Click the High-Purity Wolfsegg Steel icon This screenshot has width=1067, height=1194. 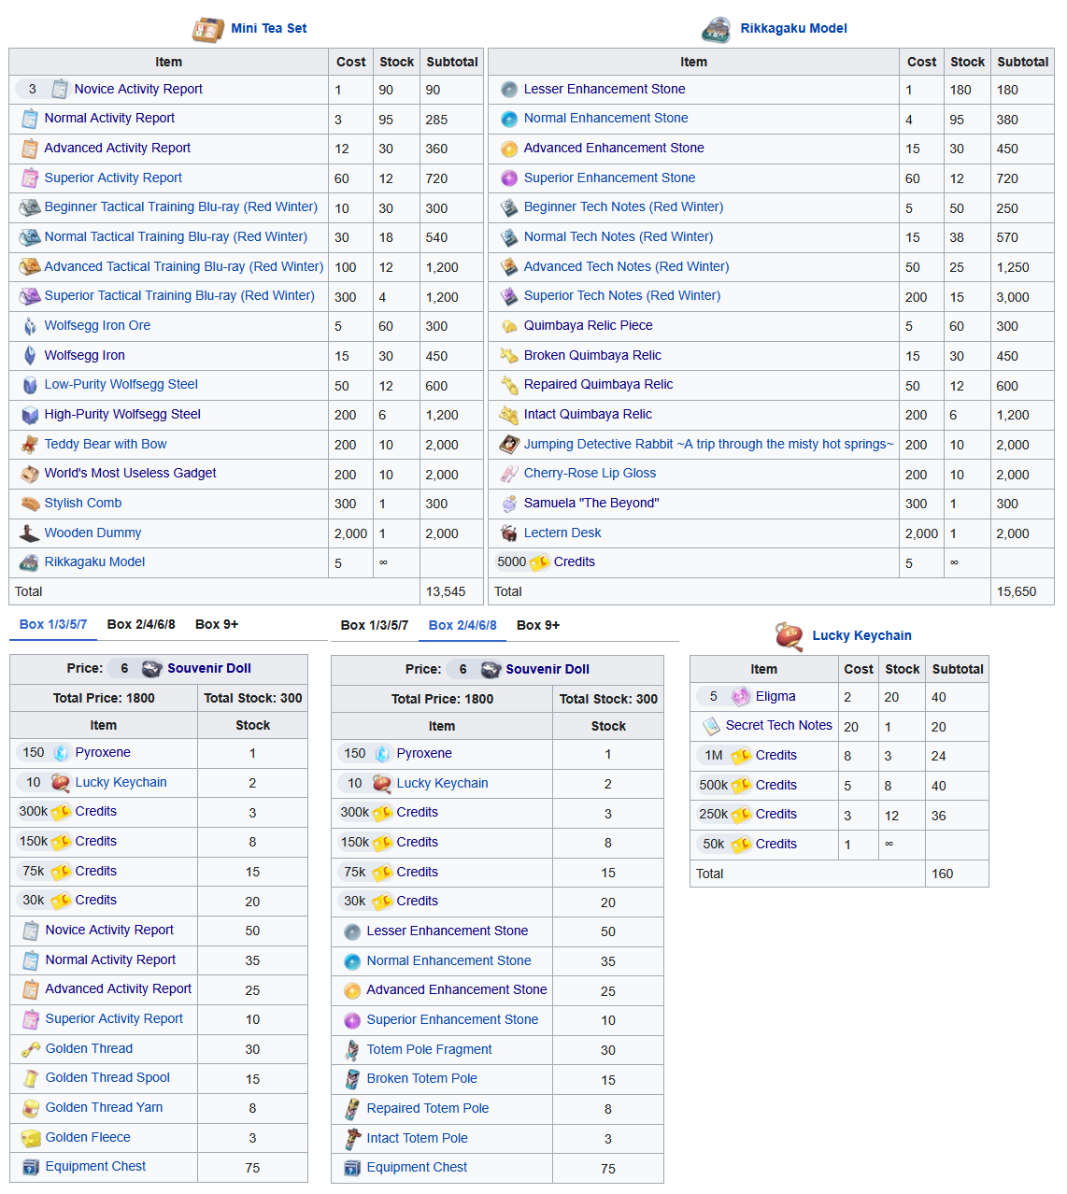tap(30, 415)
